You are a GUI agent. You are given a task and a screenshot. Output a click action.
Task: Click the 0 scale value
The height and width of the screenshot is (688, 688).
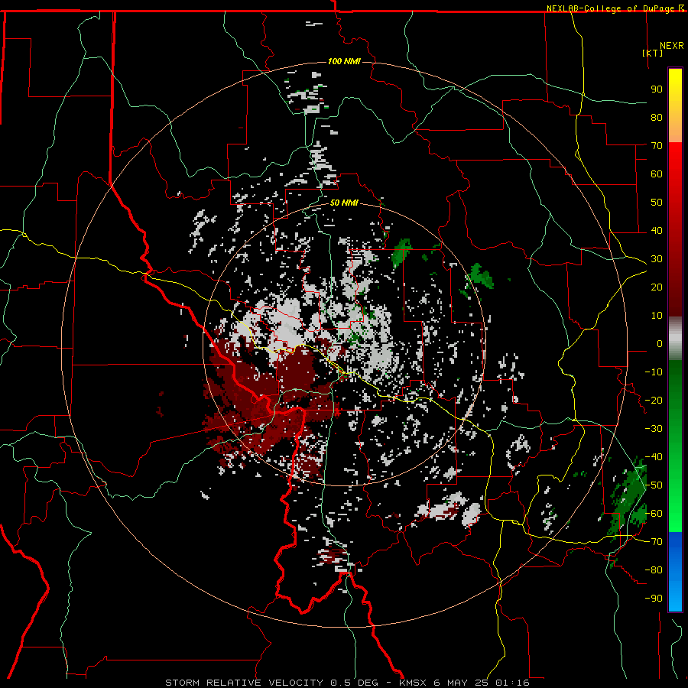(x=660, y=344)
